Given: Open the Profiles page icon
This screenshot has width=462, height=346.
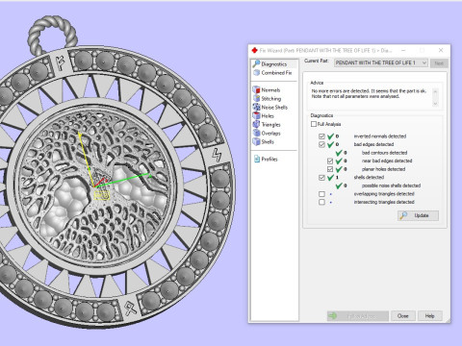Looking at the screenshot, I should [257, 159].
